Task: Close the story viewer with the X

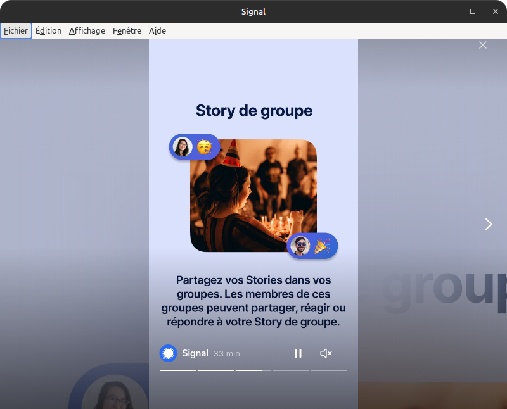Action: 483,45
